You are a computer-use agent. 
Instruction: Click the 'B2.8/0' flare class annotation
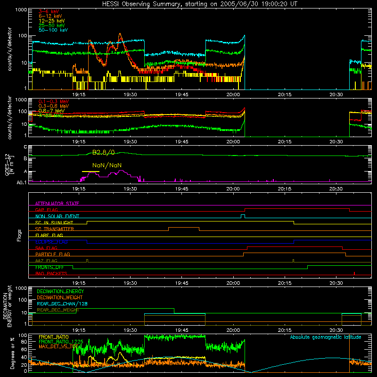[x=104, y=152]
